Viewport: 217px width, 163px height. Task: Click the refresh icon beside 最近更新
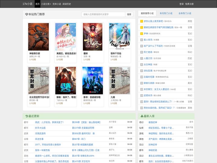(x=27, y=116)
